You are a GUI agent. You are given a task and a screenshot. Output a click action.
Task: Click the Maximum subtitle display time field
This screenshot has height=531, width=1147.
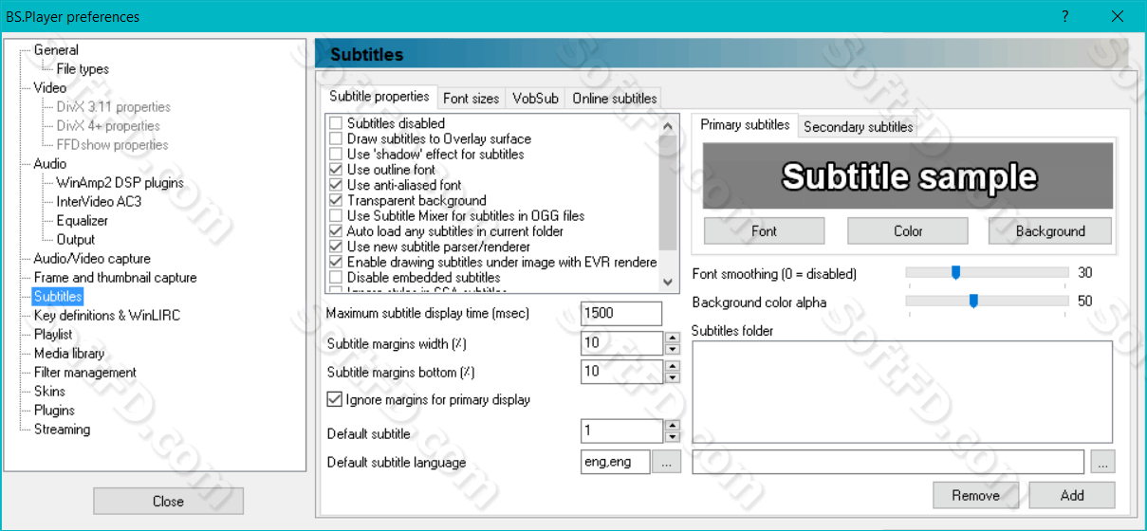621,313
